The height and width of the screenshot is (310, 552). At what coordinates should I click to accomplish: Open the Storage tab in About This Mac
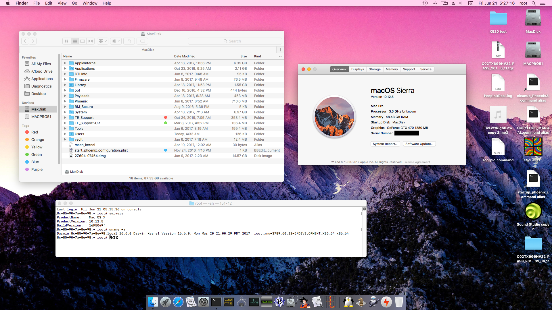pyautogui.click(x=375, y=69)
